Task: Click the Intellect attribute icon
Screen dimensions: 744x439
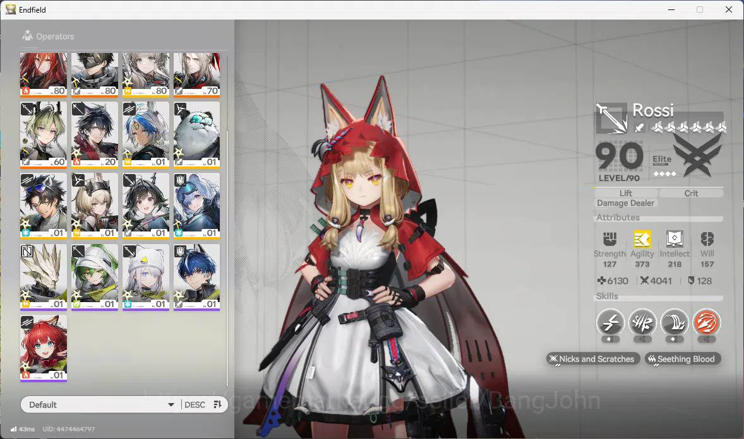Action: (675, 239)
